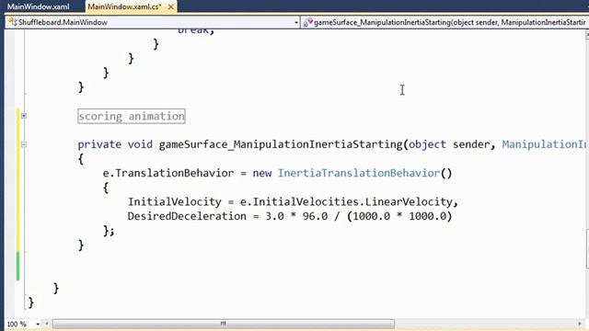Open the Shuffleboard.MainWindow class dropdown
The width and height of the screenshot is (589, 331).
(x=296, y=22)
